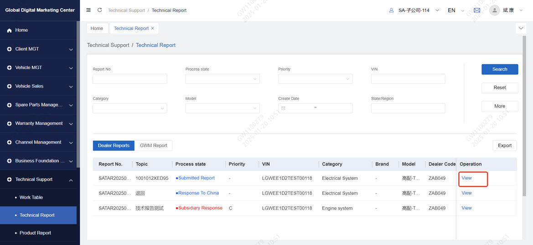Select the Dealer Reports tab
The height and width of the screenshot is (245, 533).
[114, 146]
